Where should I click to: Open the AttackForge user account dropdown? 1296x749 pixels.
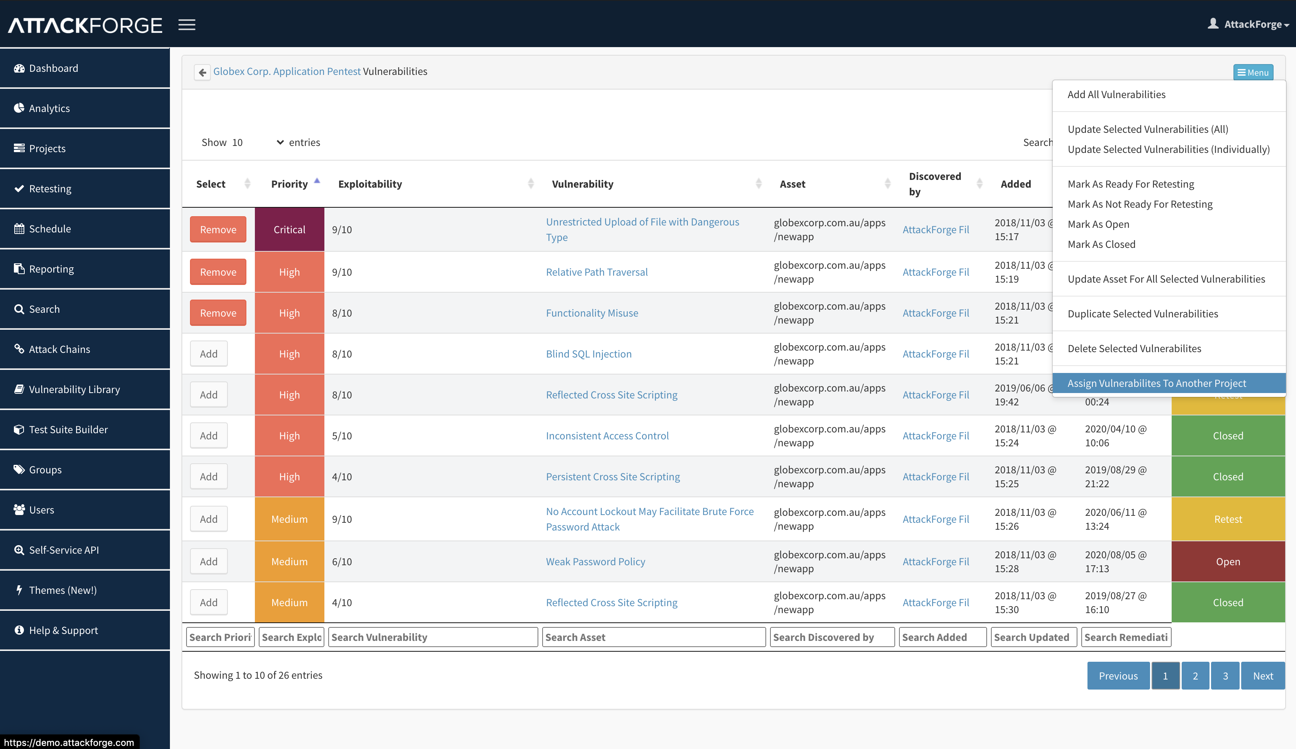[1250, 24]
